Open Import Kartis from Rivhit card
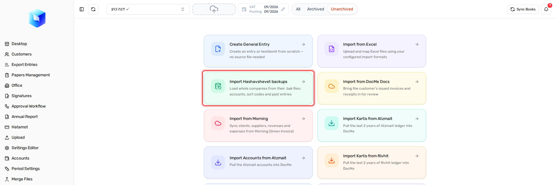556x185 pixels. (x=372, y=162)
